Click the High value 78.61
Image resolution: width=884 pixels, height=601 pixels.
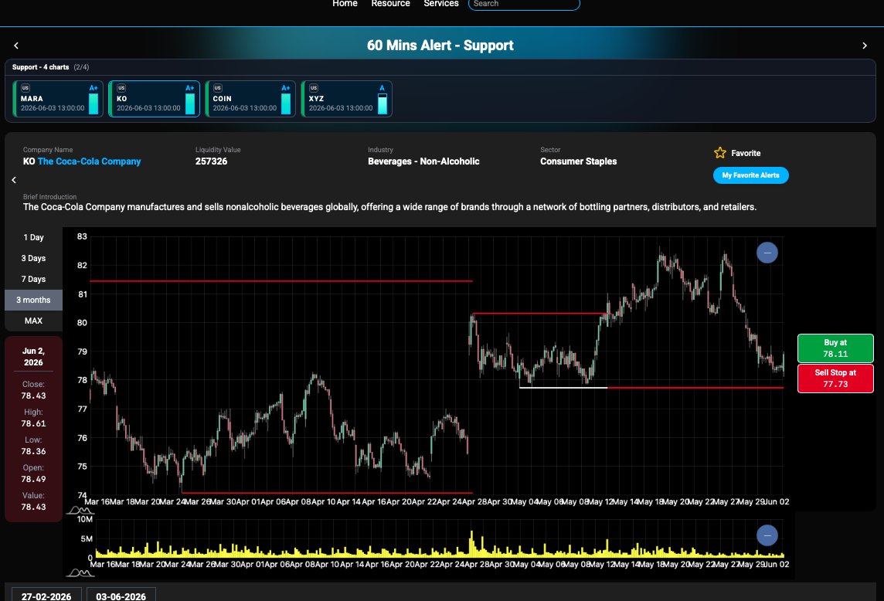click(33, 423)
